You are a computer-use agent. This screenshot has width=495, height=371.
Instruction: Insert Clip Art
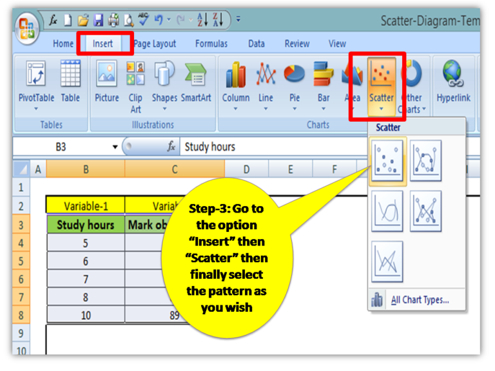pyautogui.click(x=135, y=88)
